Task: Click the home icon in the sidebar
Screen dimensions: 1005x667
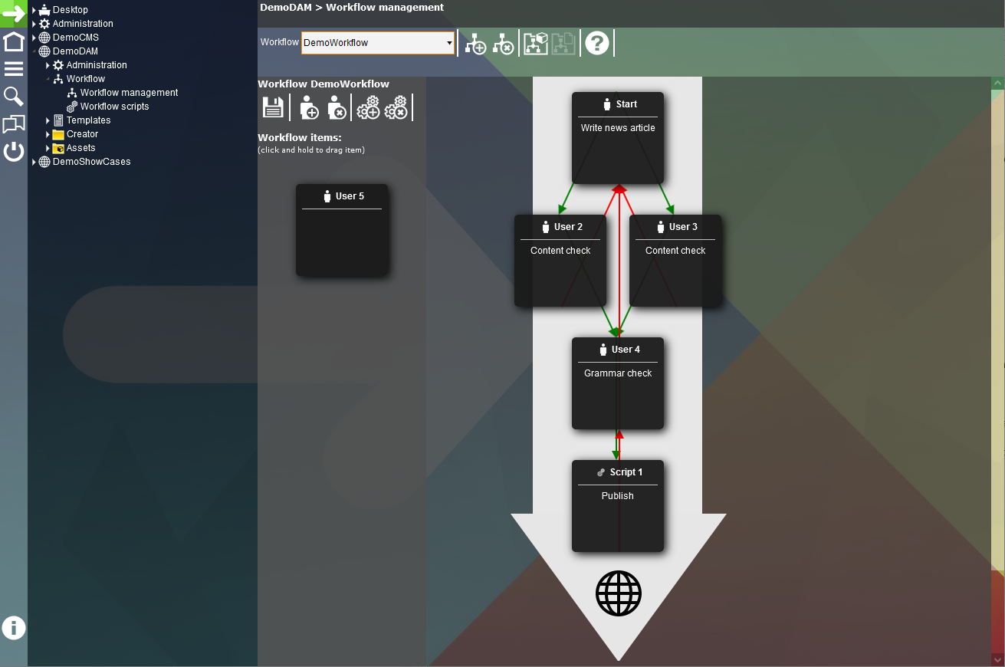Action: coord(14,41)
